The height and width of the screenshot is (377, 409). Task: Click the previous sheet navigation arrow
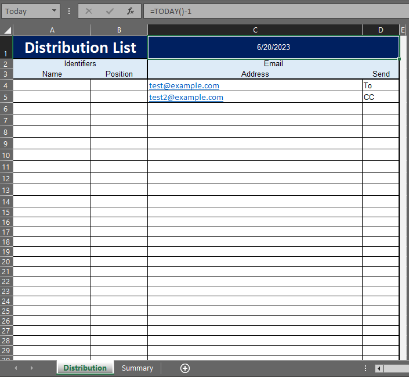pyautogui.click(x=16, y=368)
